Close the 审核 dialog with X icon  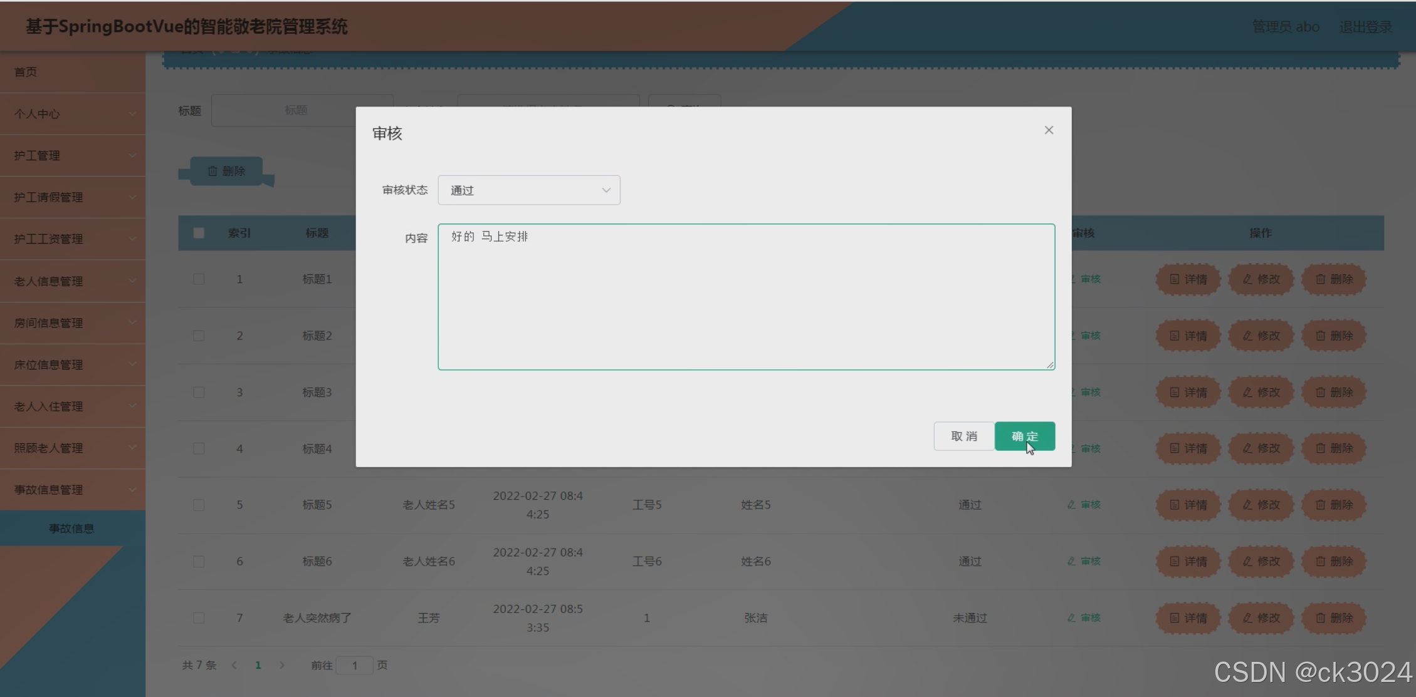tap(1049, 130)
